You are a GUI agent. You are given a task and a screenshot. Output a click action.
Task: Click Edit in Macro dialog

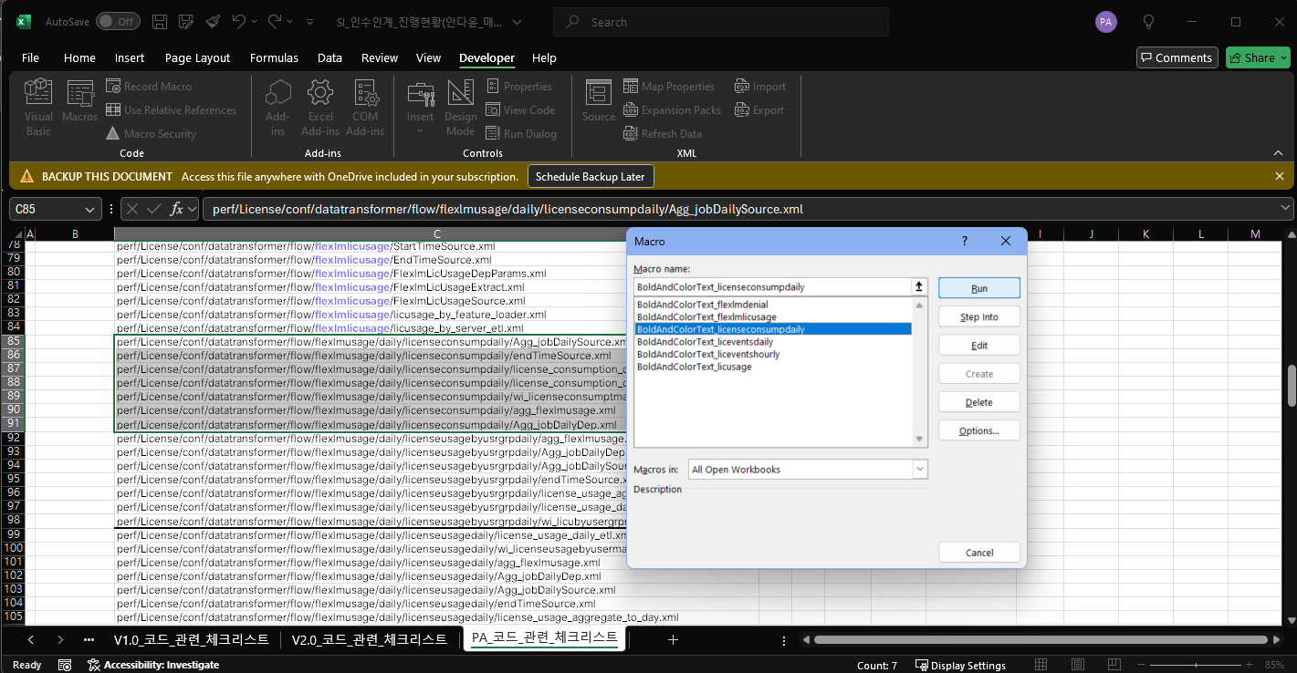coord(979,346)
